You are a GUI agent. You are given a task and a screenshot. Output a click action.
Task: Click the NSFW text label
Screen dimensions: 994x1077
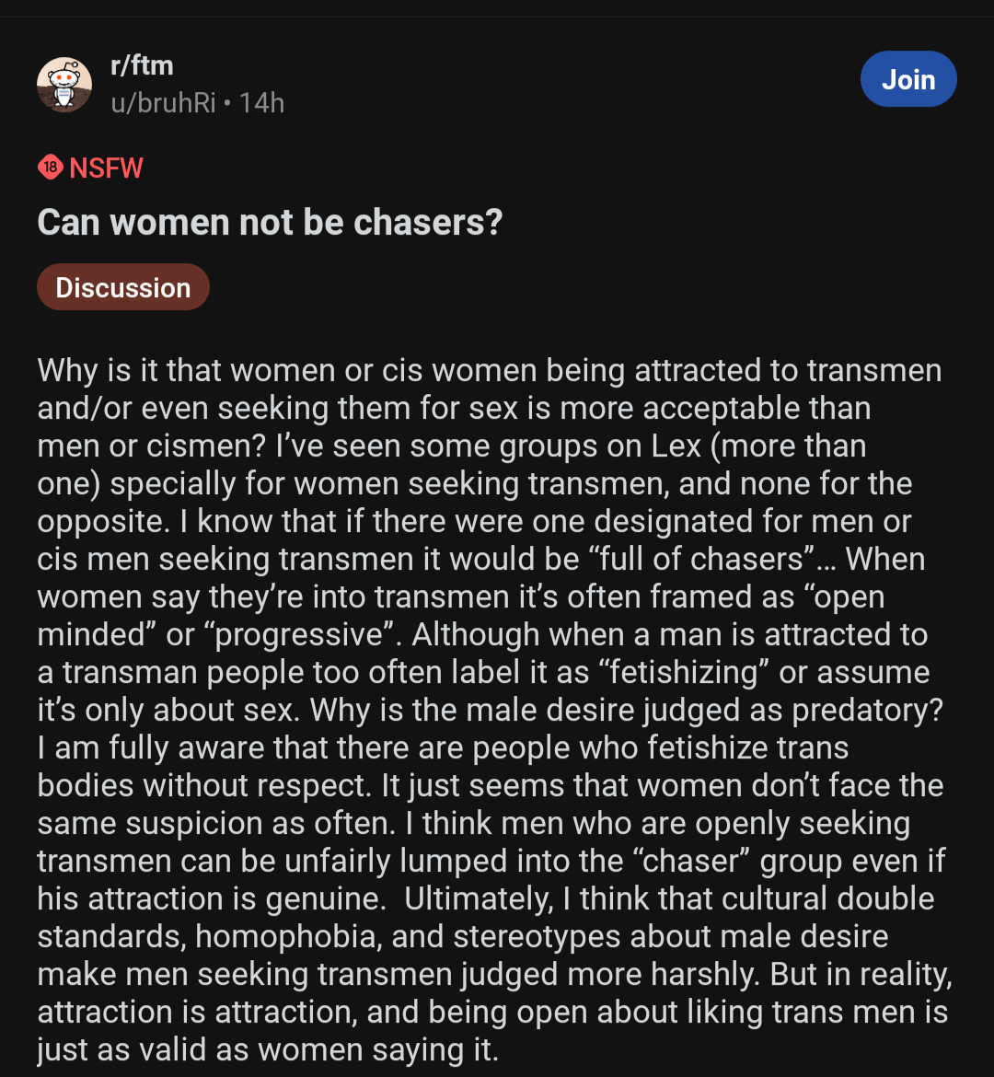[x=106, y=168]
